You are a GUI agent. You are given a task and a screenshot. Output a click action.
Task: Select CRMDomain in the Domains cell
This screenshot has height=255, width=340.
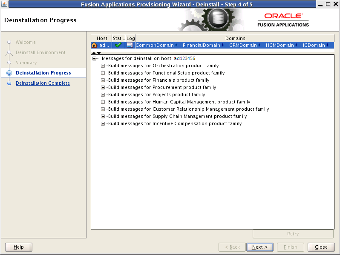pos(243,45)
